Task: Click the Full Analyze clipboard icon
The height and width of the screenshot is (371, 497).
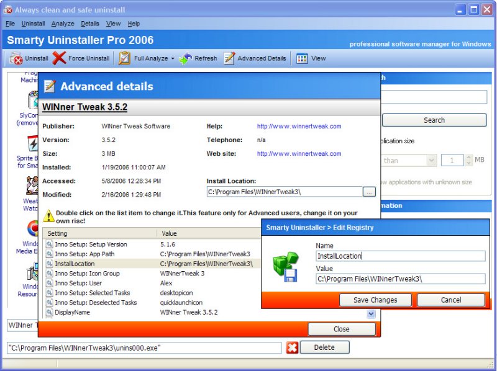Action: (x=124, y=58)
